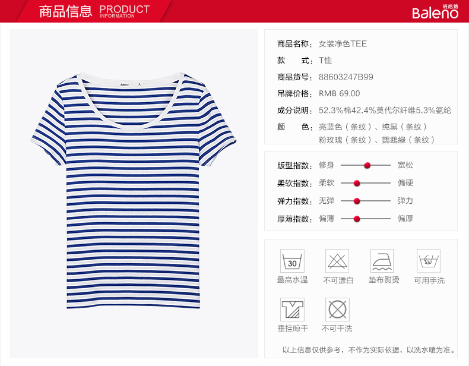Click the red knob on 柔软指数 slider
The image size is (469, 366).
point(357,183)
